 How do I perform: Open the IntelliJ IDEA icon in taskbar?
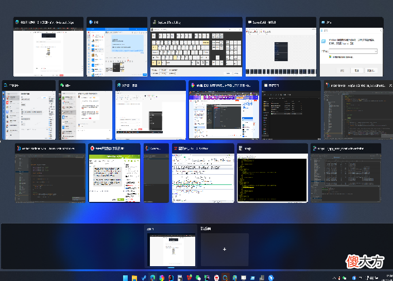(x=171, y=277)
